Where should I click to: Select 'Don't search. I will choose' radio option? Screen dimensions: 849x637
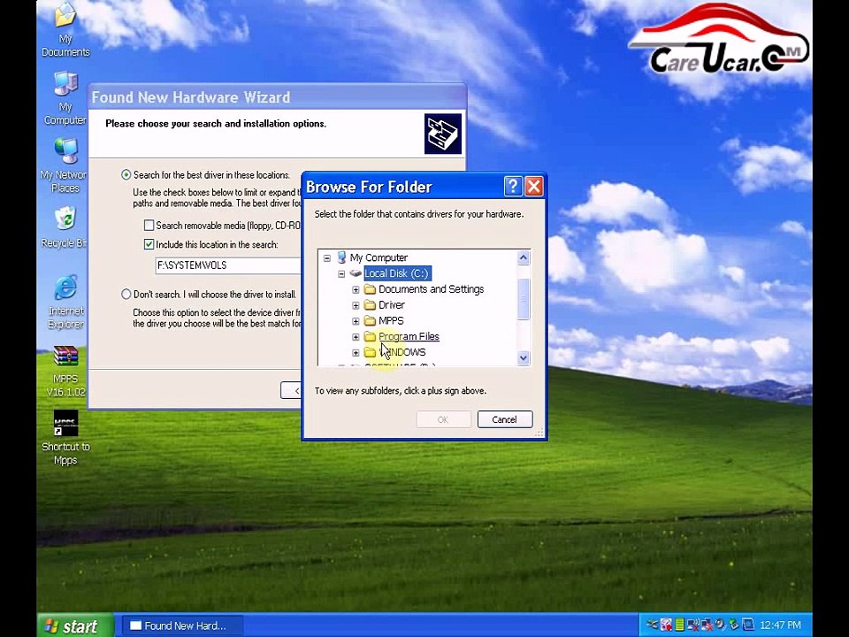126,294
